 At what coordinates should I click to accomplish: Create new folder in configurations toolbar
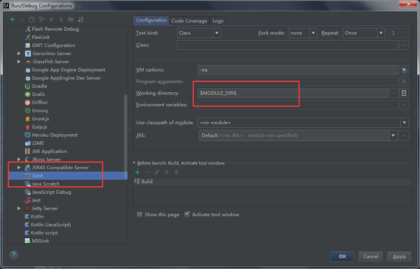[71, 19]
